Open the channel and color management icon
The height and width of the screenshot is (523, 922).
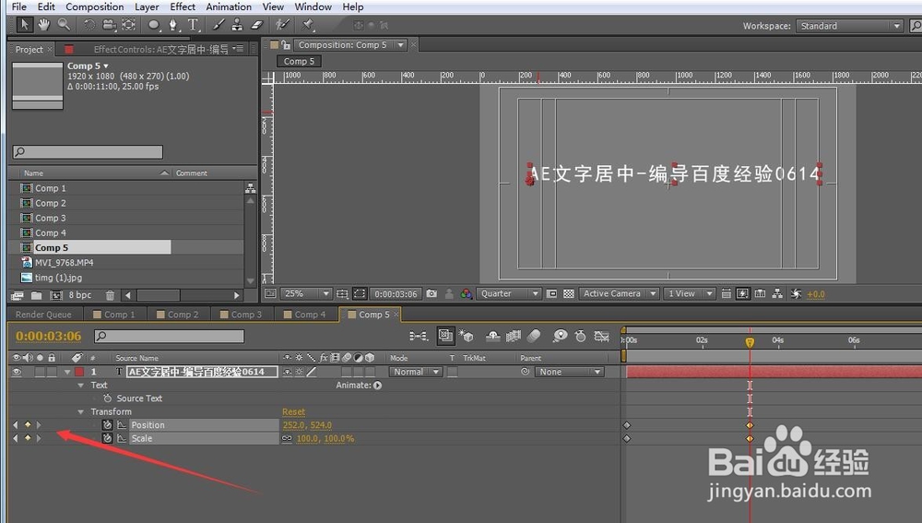coord(467,293)
